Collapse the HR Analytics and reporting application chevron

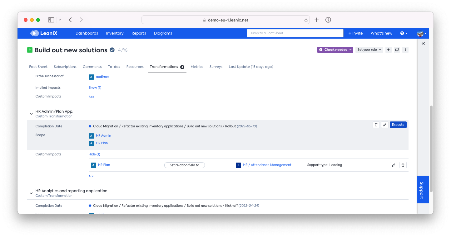[31, 193]
